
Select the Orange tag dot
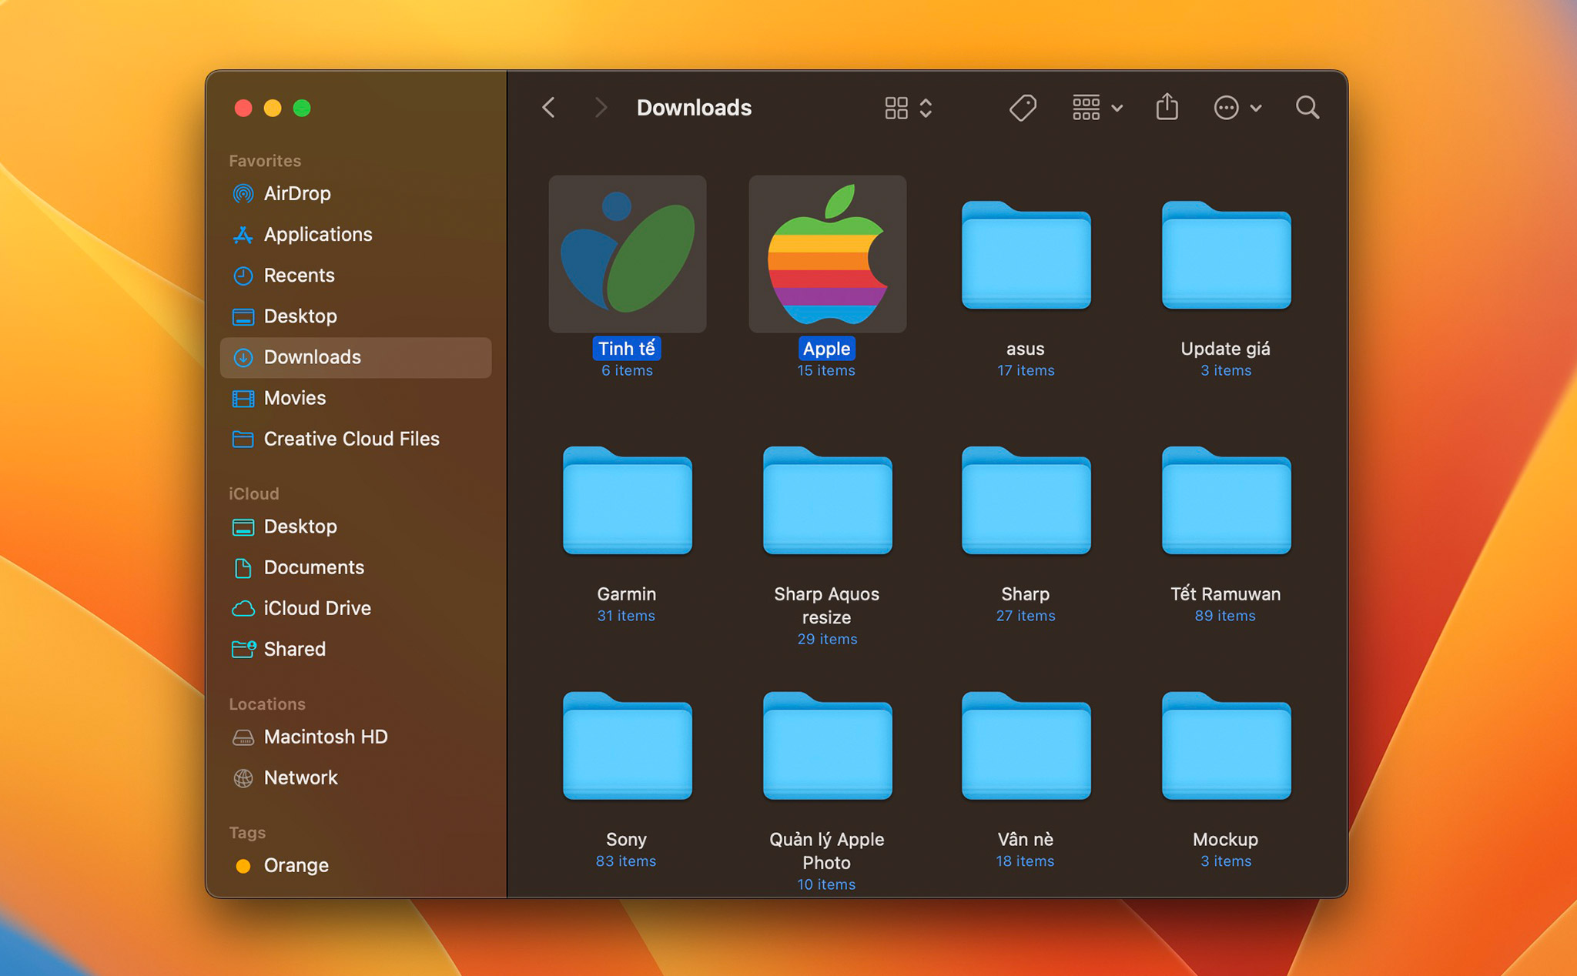[243, 866]
